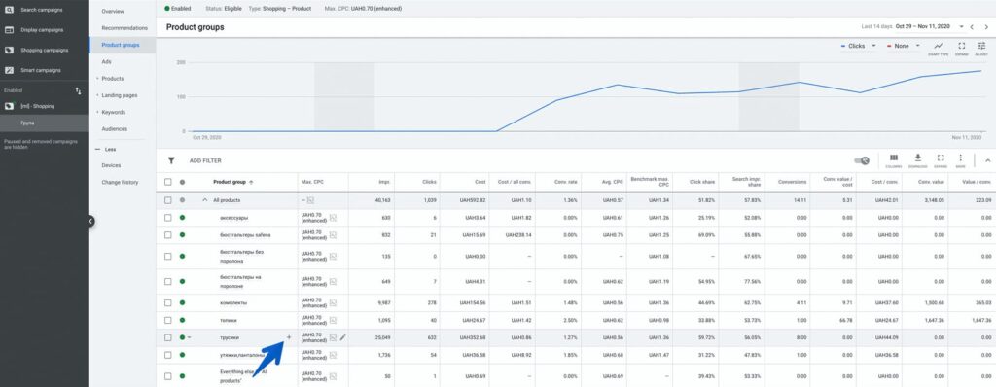Viewport: 996px width, 387px height.
Task: Click ADD FILTER
Action: (x=205, y=161)
